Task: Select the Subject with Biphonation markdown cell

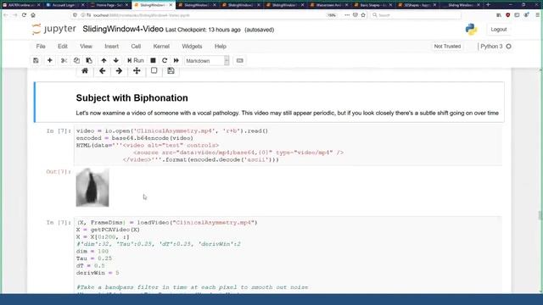Action: 269,103
